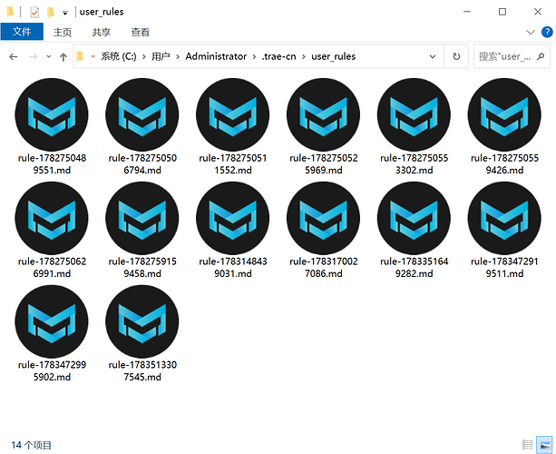Screen dimensions: 556x454
Task: Expand chevron after Administrator breadcrumb
Action: pos(254,56)
